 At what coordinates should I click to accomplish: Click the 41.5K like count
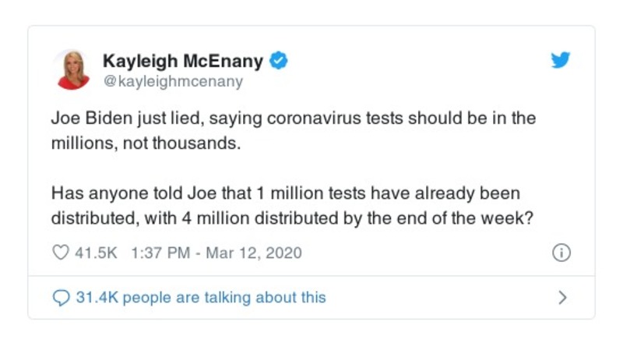coord(94,253)
